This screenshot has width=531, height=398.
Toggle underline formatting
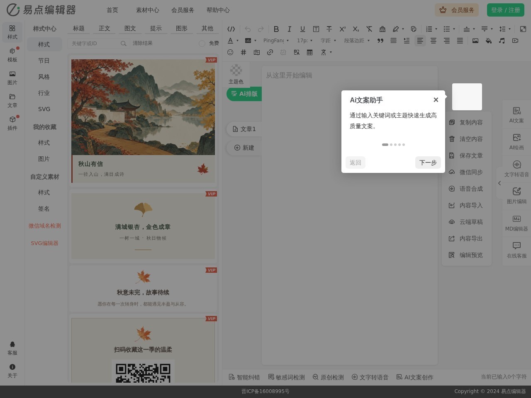coord(302,29)
